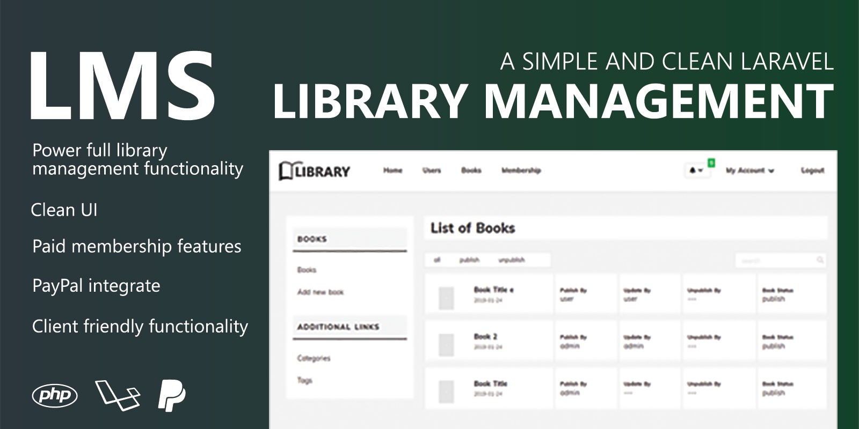Image resolution: width=859 pixels, height=429 pixels.
Task: Open the 'Book Title e' entry
Action: tap(493, 290)
